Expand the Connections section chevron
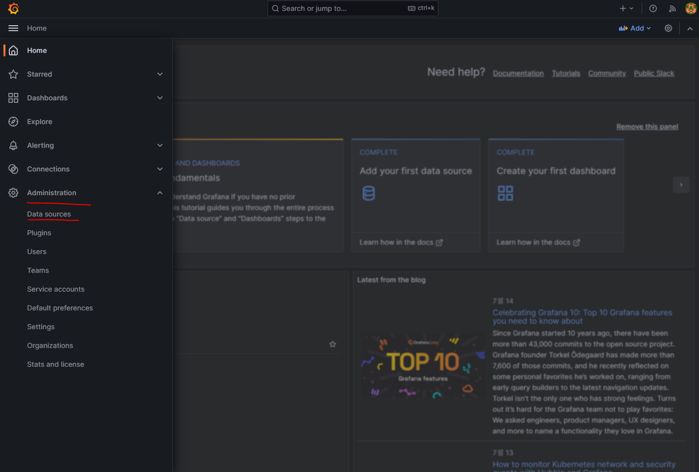699x472 pixels. (160, 169)
